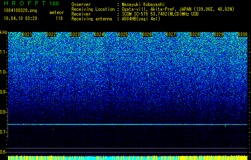Click the 0.6 frequency axis label
The width and height of the screenshot is (251, 160).
(x=3, y=152)
